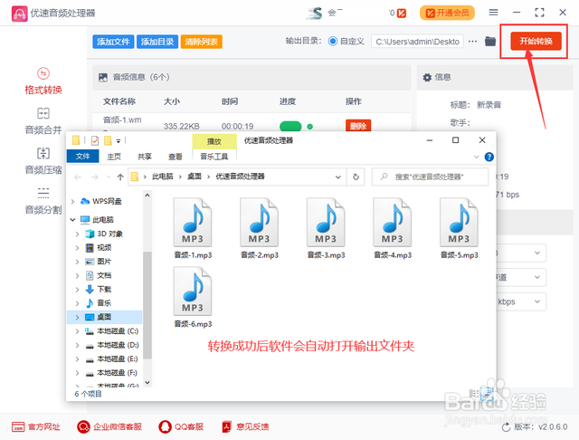This screenshot has height=440, width=579.
Task: Select 下载 folder in navigation tree
Action: [x=104, y=290]
